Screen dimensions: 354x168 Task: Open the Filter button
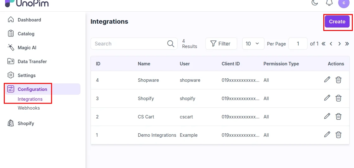[221, 44]
